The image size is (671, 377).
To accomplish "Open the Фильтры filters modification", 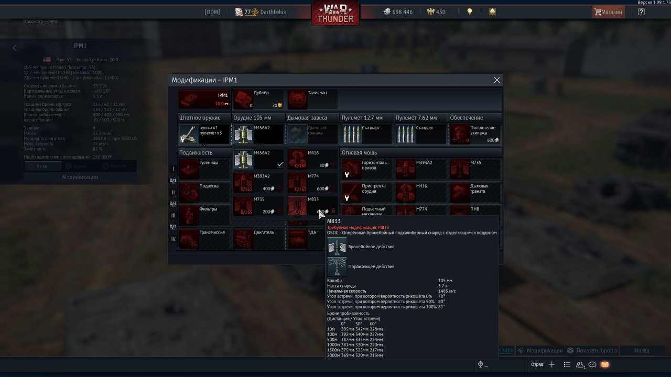I will 204,215.
